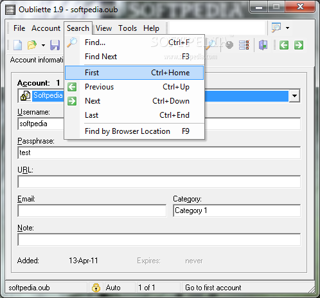
Task: Click the open folder toolbar icon
Action: pos(32,45)
